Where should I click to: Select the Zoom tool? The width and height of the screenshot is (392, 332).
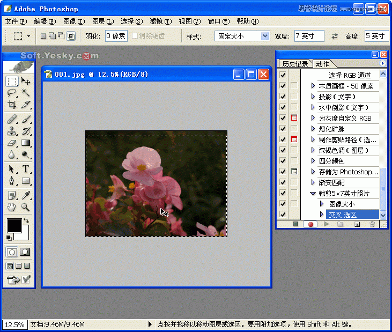pyautogui.click(x=26, y=207)
